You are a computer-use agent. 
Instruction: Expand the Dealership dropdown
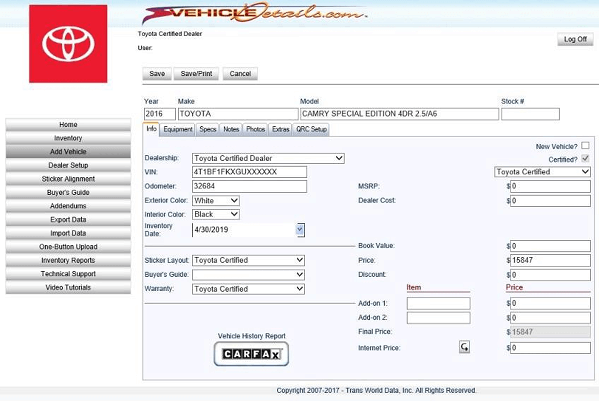coord(268,158)
